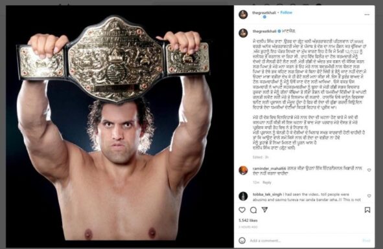View the 5,542 likes list

[x=248, y=221]
